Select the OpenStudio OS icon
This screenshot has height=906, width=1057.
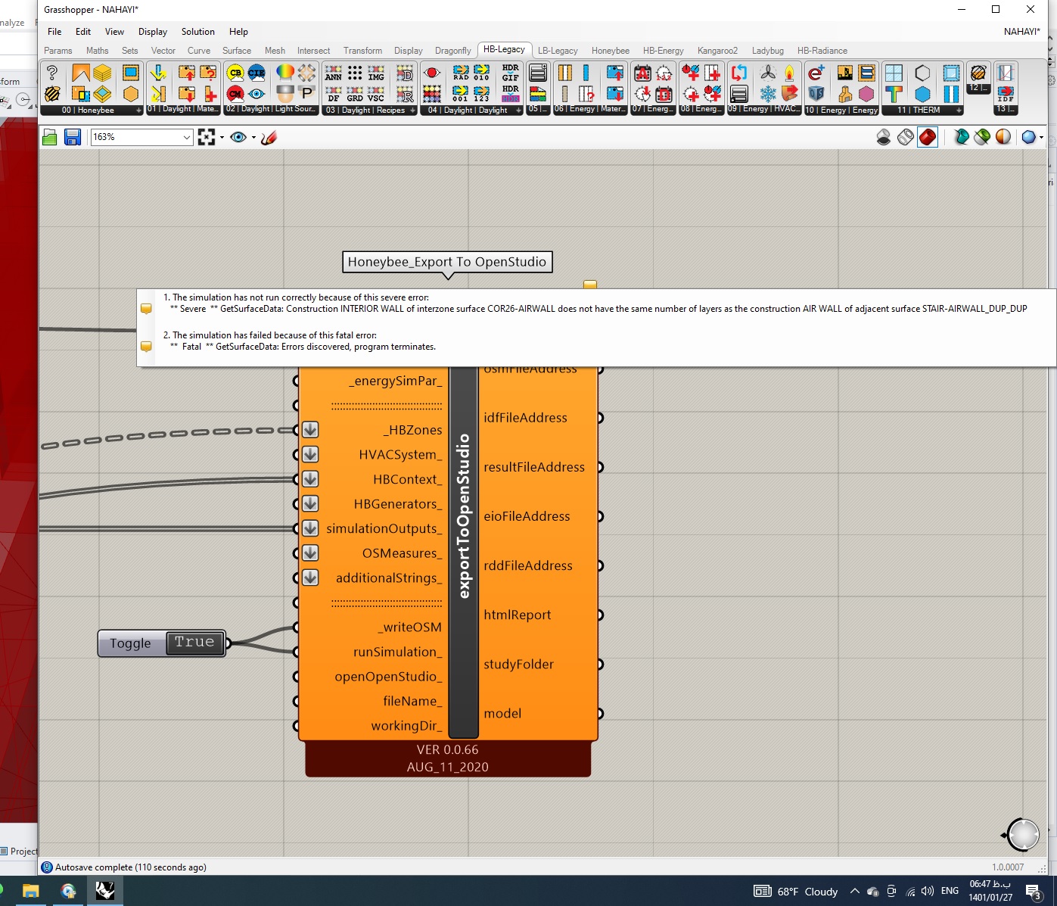[816, 94]
